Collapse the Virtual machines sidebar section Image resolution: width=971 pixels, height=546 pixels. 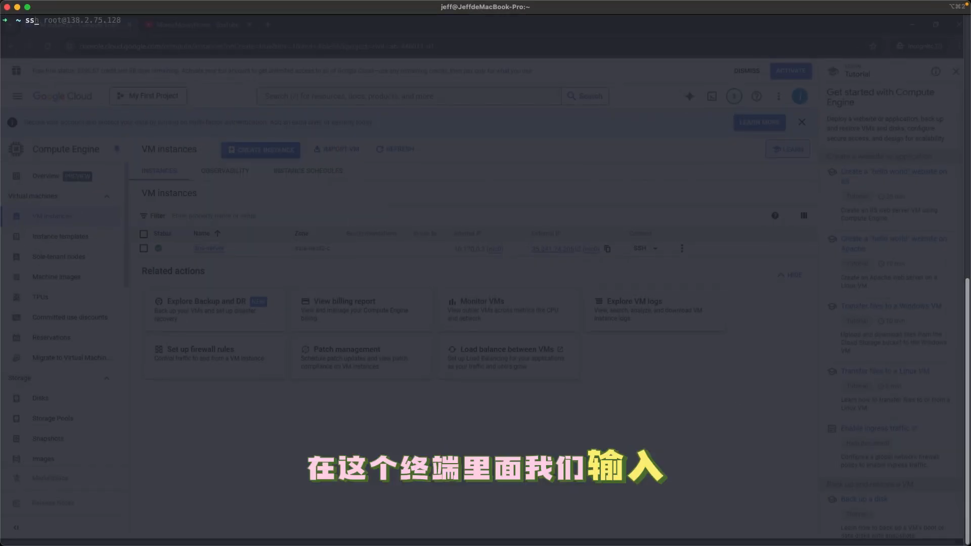(x=107, y=196)
